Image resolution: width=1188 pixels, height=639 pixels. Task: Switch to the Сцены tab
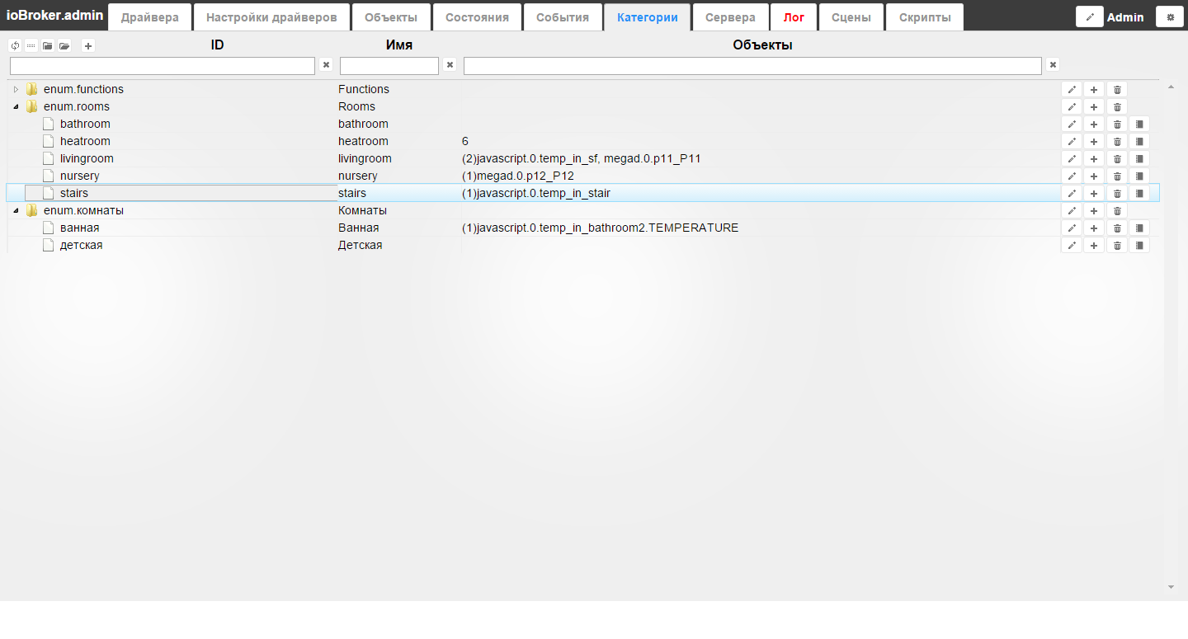click(x=851, y=17)
